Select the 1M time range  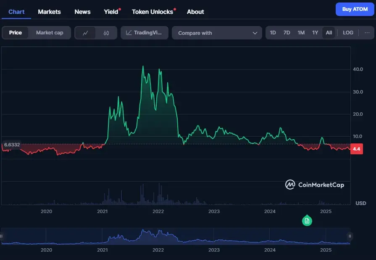(x=301, y=33)
